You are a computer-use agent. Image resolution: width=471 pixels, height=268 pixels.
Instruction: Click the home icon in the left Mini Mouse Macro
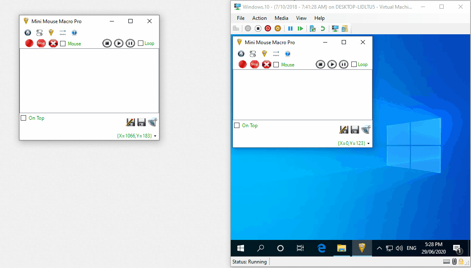28,33
